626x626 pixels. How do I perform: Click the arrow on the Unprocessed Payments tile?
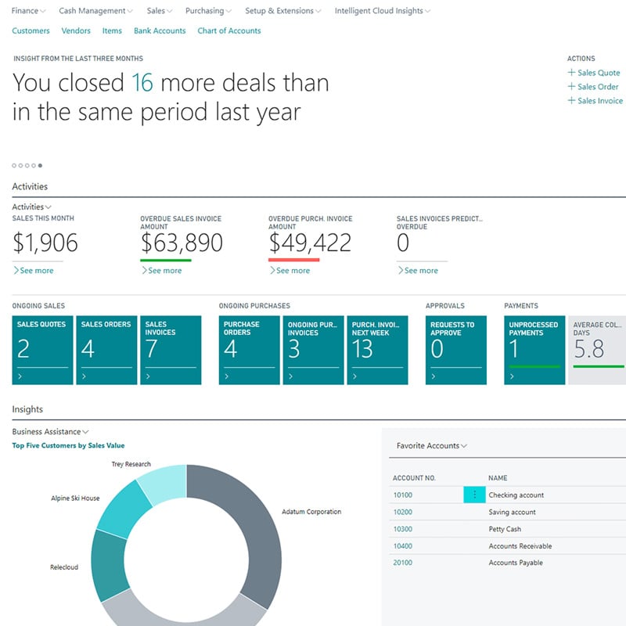coord(513,376)
